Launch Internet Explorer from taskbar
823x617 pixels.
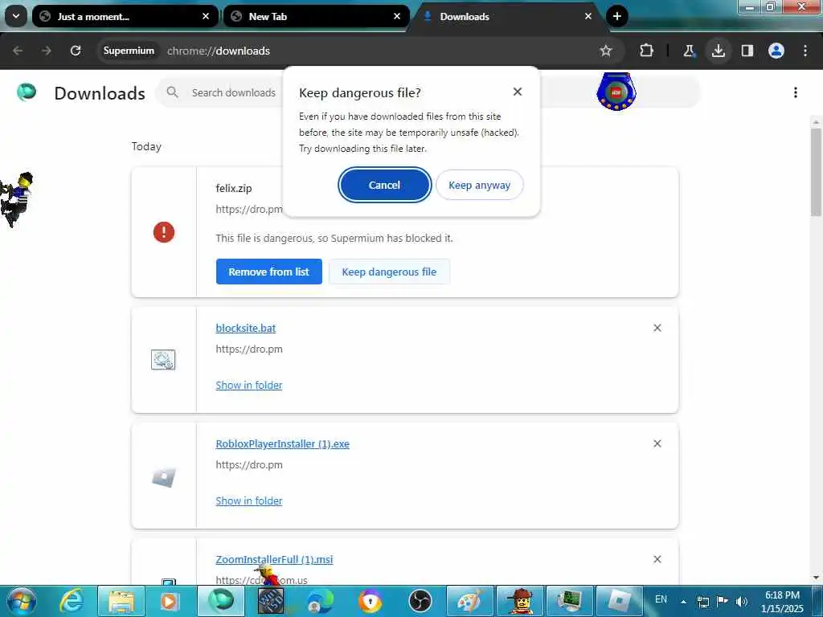coord(72,601)
